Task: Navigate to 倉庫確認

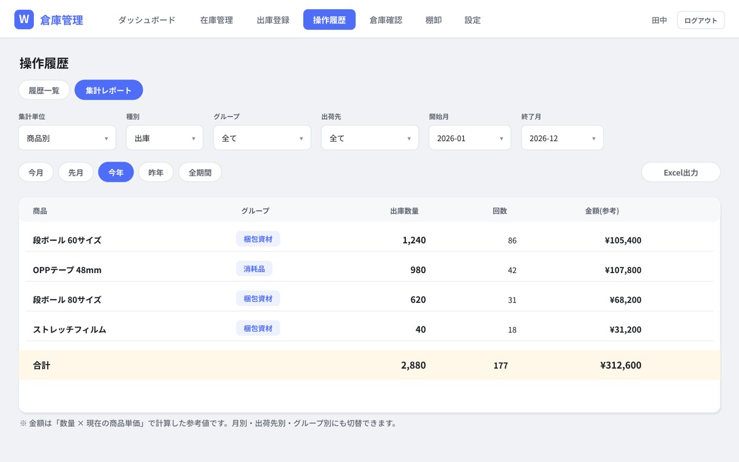Action: coord(386,20)
